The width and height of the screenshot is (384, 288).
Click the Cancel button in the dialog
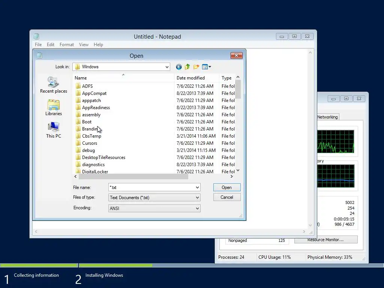click(x=227, y=197)
